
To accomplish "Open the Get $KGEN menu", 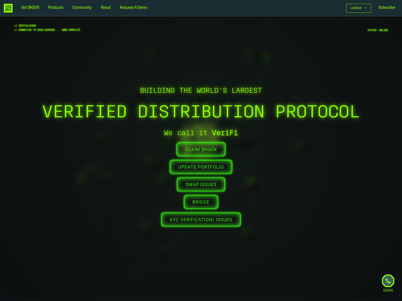I will coord(30,8).
